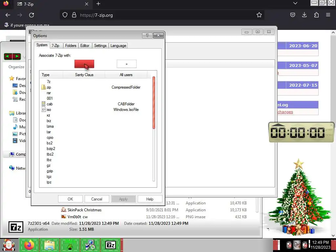This screenshot has height=252, width=336.
Task: Open the history changes link
Action: coord(285,112)
